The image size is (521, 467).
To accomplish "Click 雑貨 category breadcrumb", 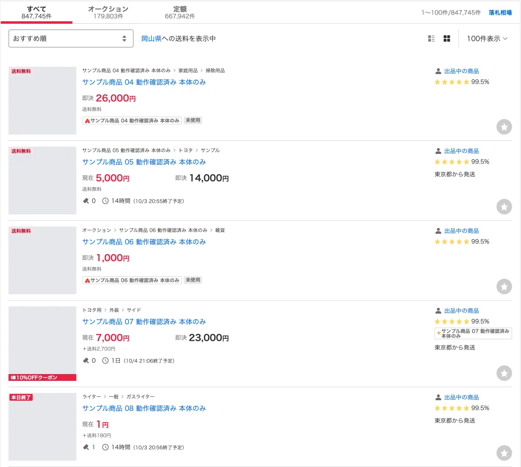I will coord(220,230).
